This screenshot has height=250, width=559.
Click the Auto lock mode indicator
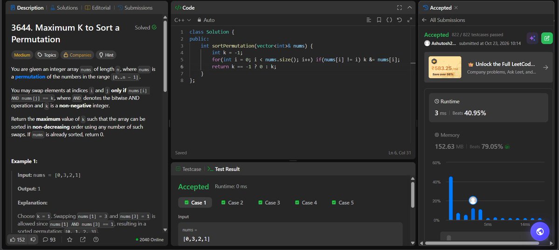click(x=206, y=20)
